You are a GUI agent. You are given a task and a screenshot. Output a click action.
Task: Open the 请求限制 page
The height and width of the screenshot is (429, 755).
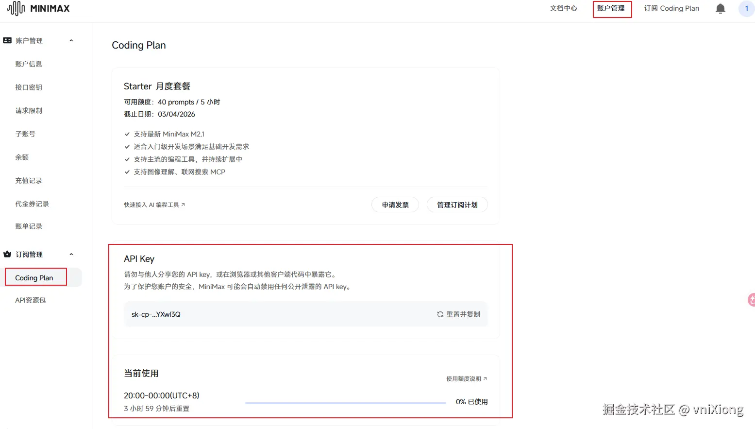pos(29,110)
